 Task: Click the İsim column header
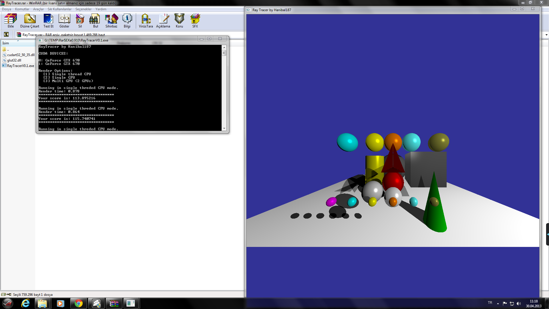(18, 43)
